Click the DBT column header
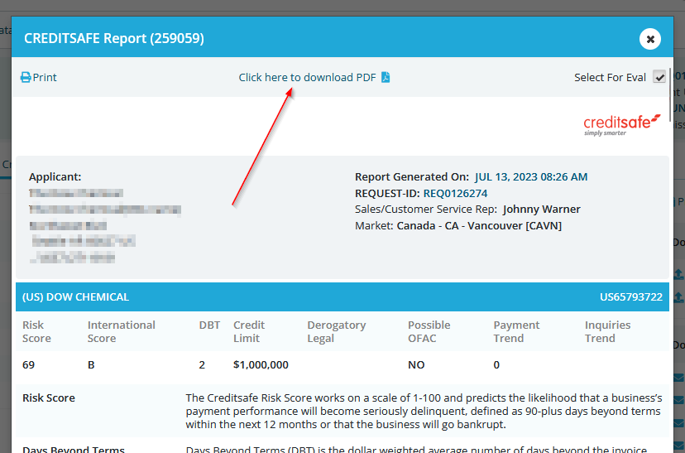Screen dimensions: 685x453 coord(209,325)
